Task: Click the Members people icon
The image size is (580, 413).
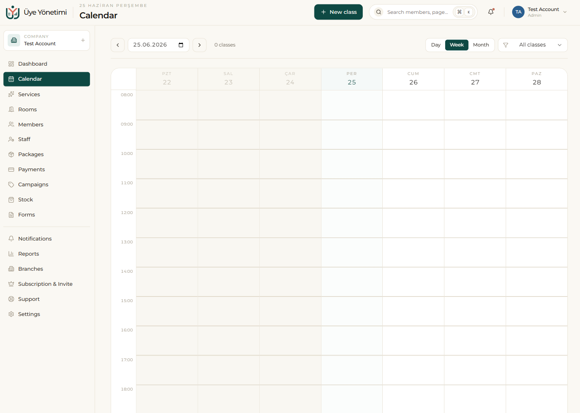Action: click(11, 124)
